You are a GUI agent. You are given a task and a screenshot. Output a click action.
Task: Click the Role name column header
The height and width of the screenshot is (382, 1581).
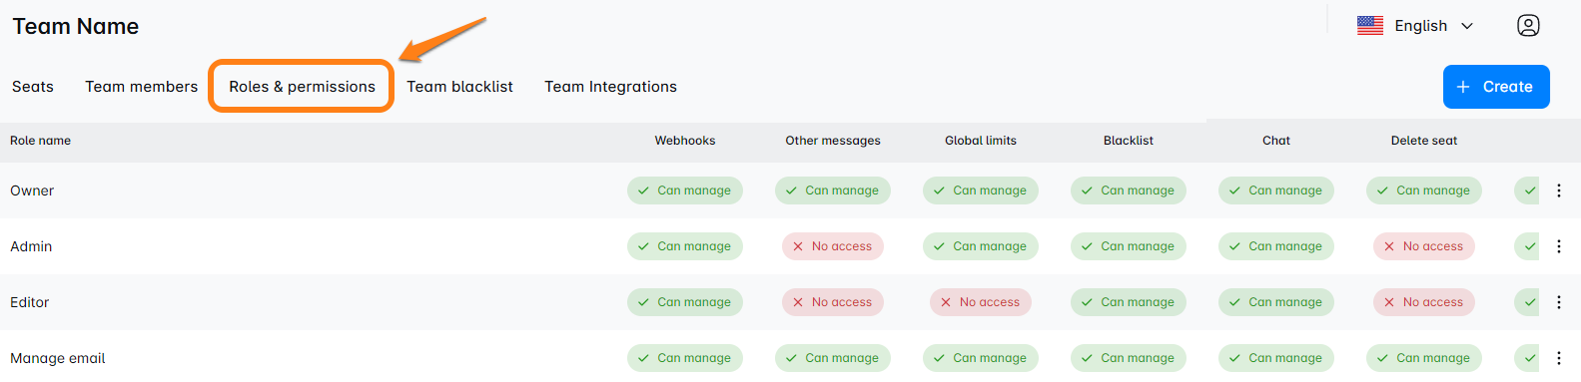[x=41, y=141]
